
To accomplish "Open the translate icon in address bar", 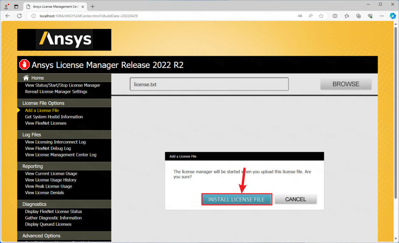I will pyautogui.click(x=300, y=16).
